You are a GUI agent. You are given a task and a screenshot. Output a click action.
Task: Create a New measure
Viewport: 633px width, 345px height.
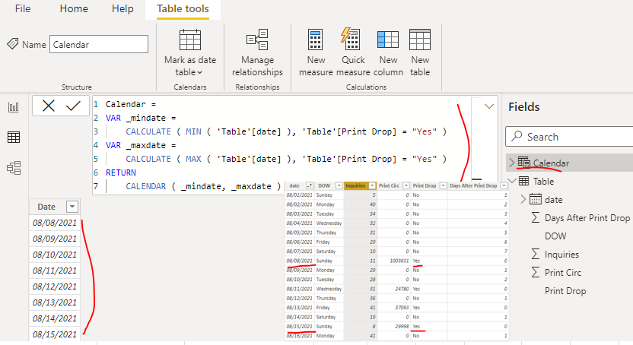(x=316, y=52)
